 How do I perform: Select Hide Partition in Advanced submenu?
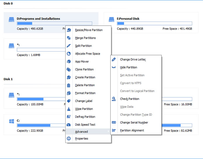coord(136,67)
